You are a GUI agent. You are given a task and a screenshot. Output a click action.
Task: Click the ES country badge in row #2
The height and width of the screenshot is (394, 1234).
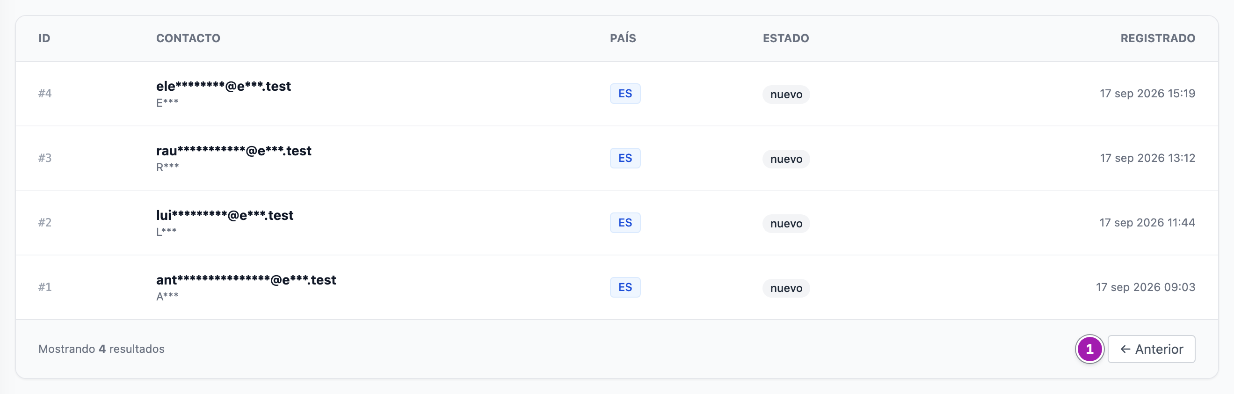click(625, 222)
